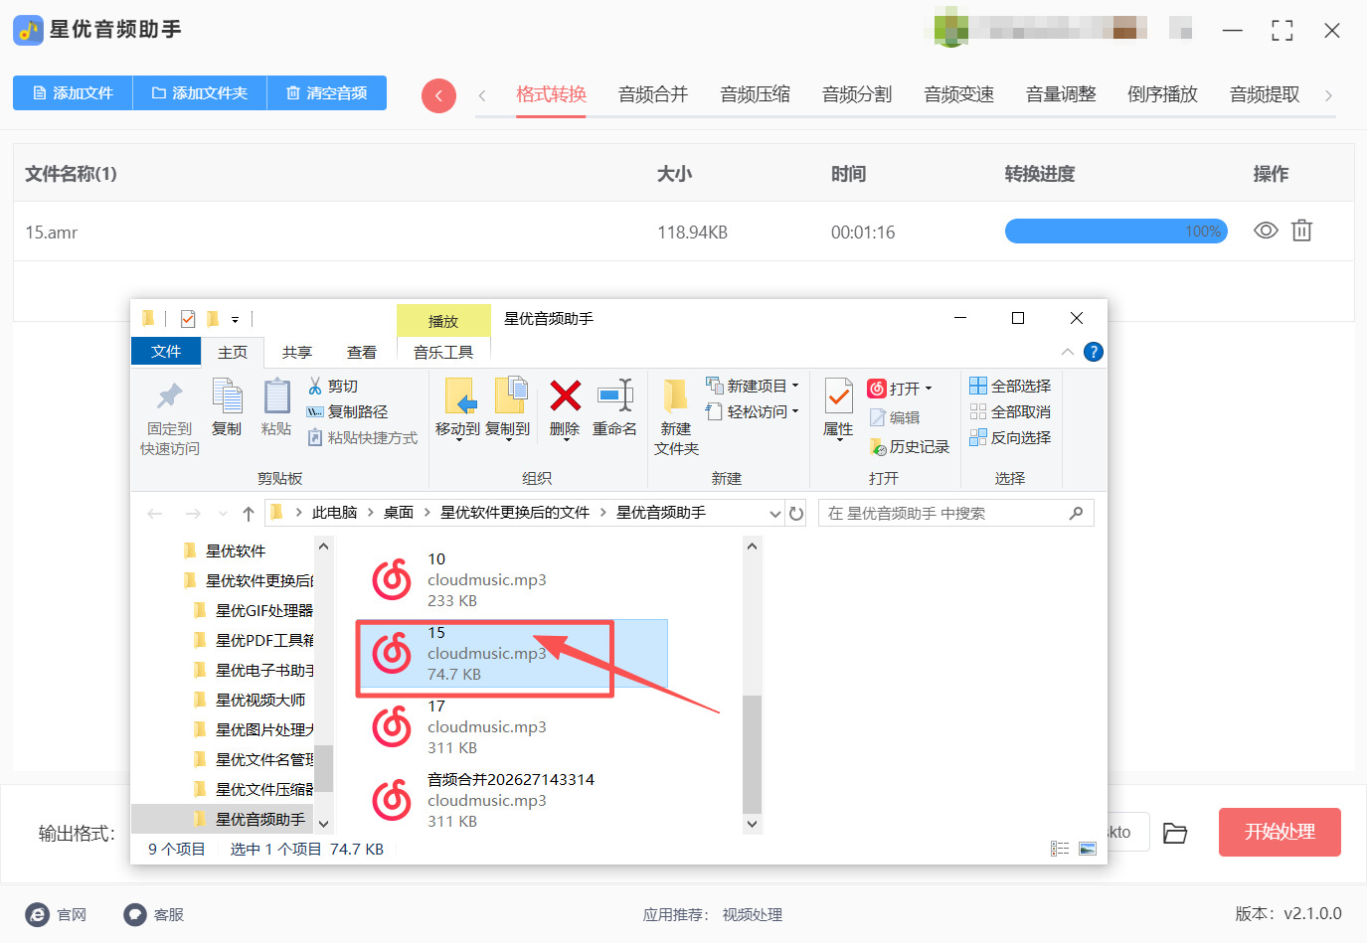
Task: Click History in the Open group
Action: pyautogui.click(x=910, y=447)
